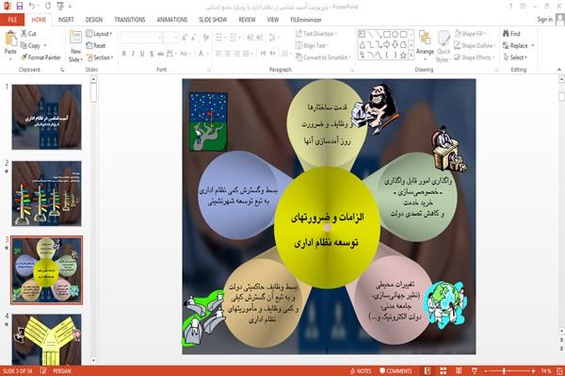Select slide 2 thumbnail

(46, 193)
